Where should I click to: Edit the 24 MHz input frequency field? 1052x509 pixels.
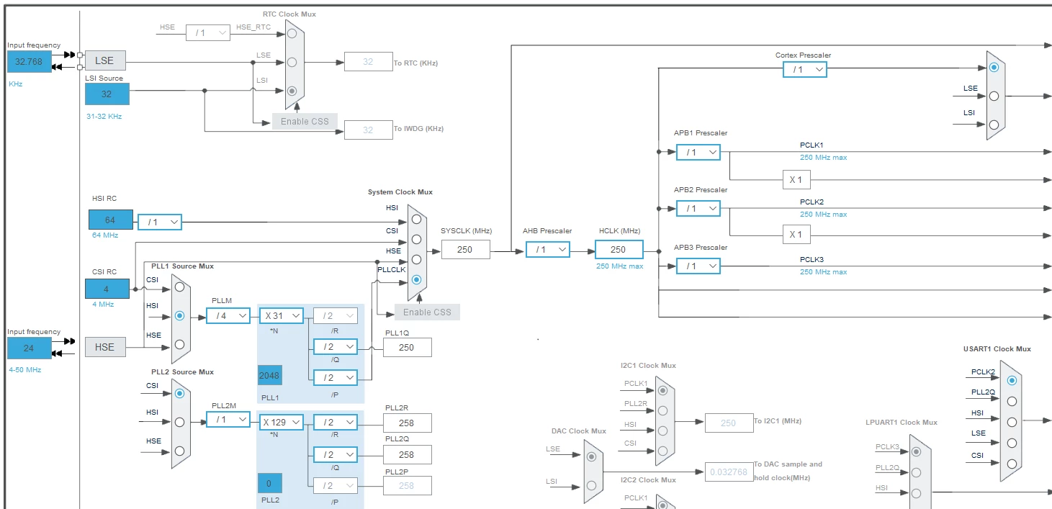click(x=30, y=348)
